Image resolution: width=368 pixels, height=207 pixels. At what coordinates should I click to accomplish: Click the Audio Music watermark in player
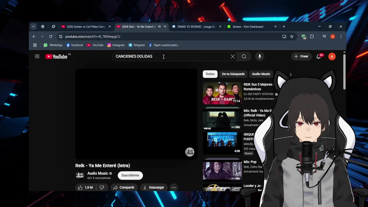(190, 152)
